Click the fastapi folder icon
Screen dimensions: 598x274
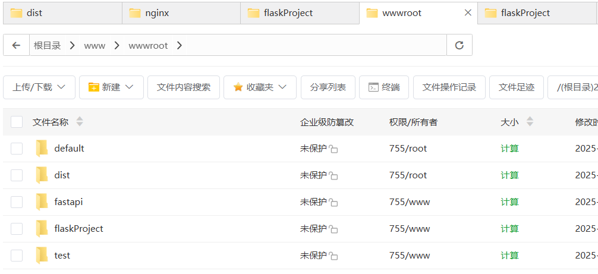[x=42, y=201]
